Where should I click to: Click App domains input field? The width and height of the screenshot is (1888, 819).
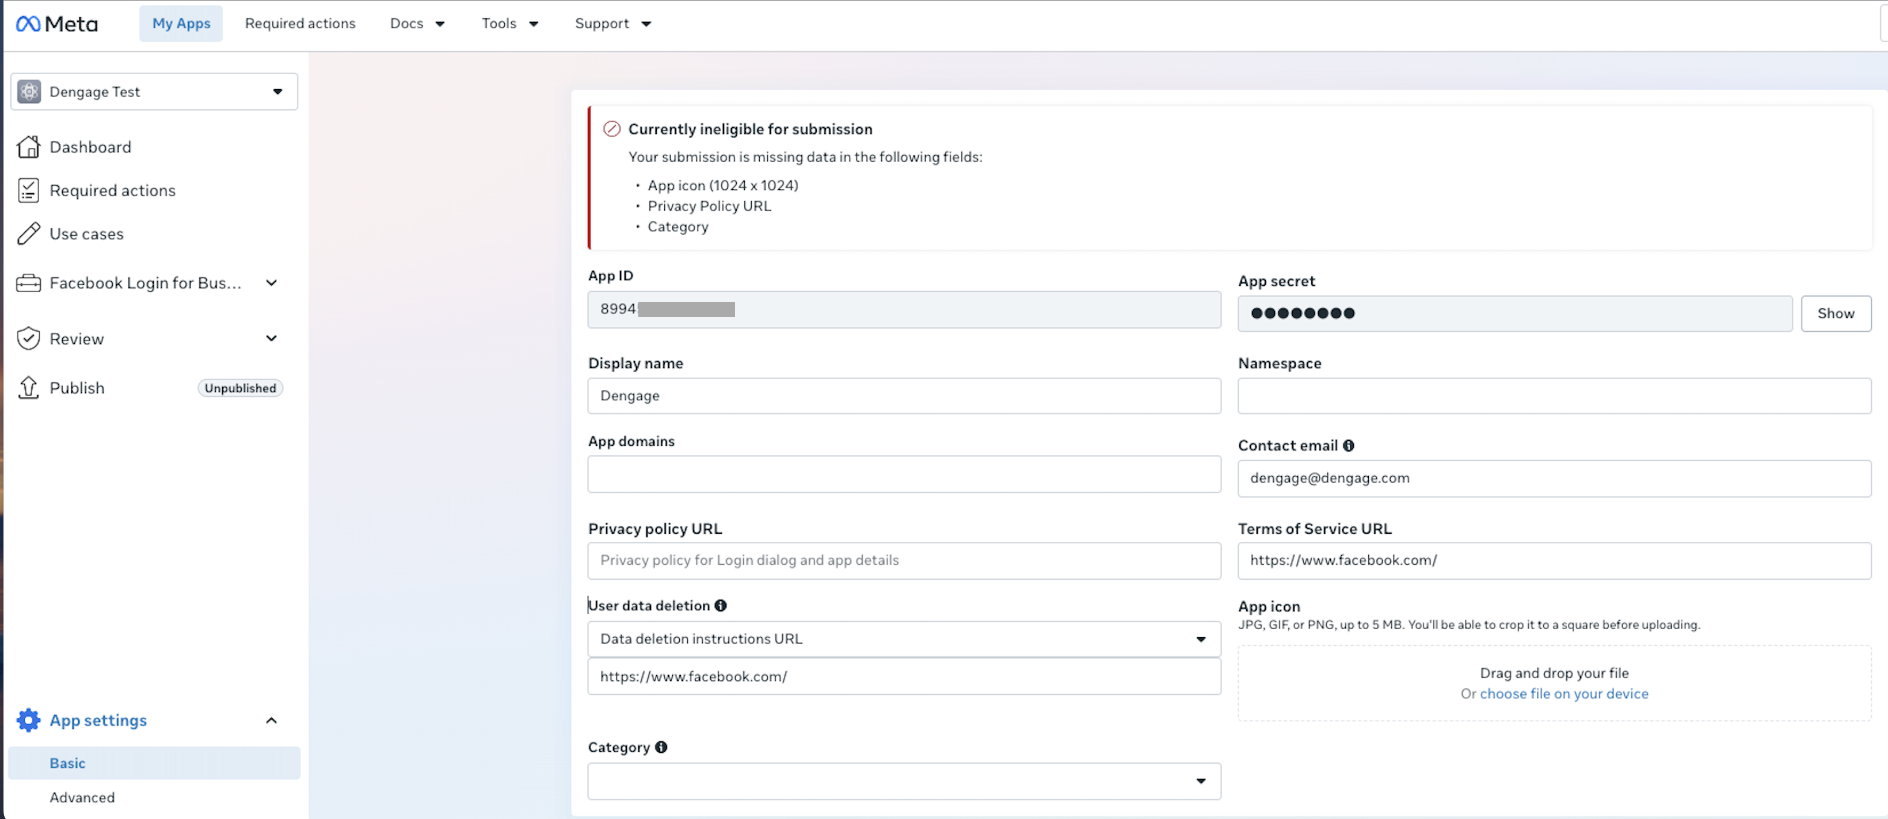coord(904,474)
